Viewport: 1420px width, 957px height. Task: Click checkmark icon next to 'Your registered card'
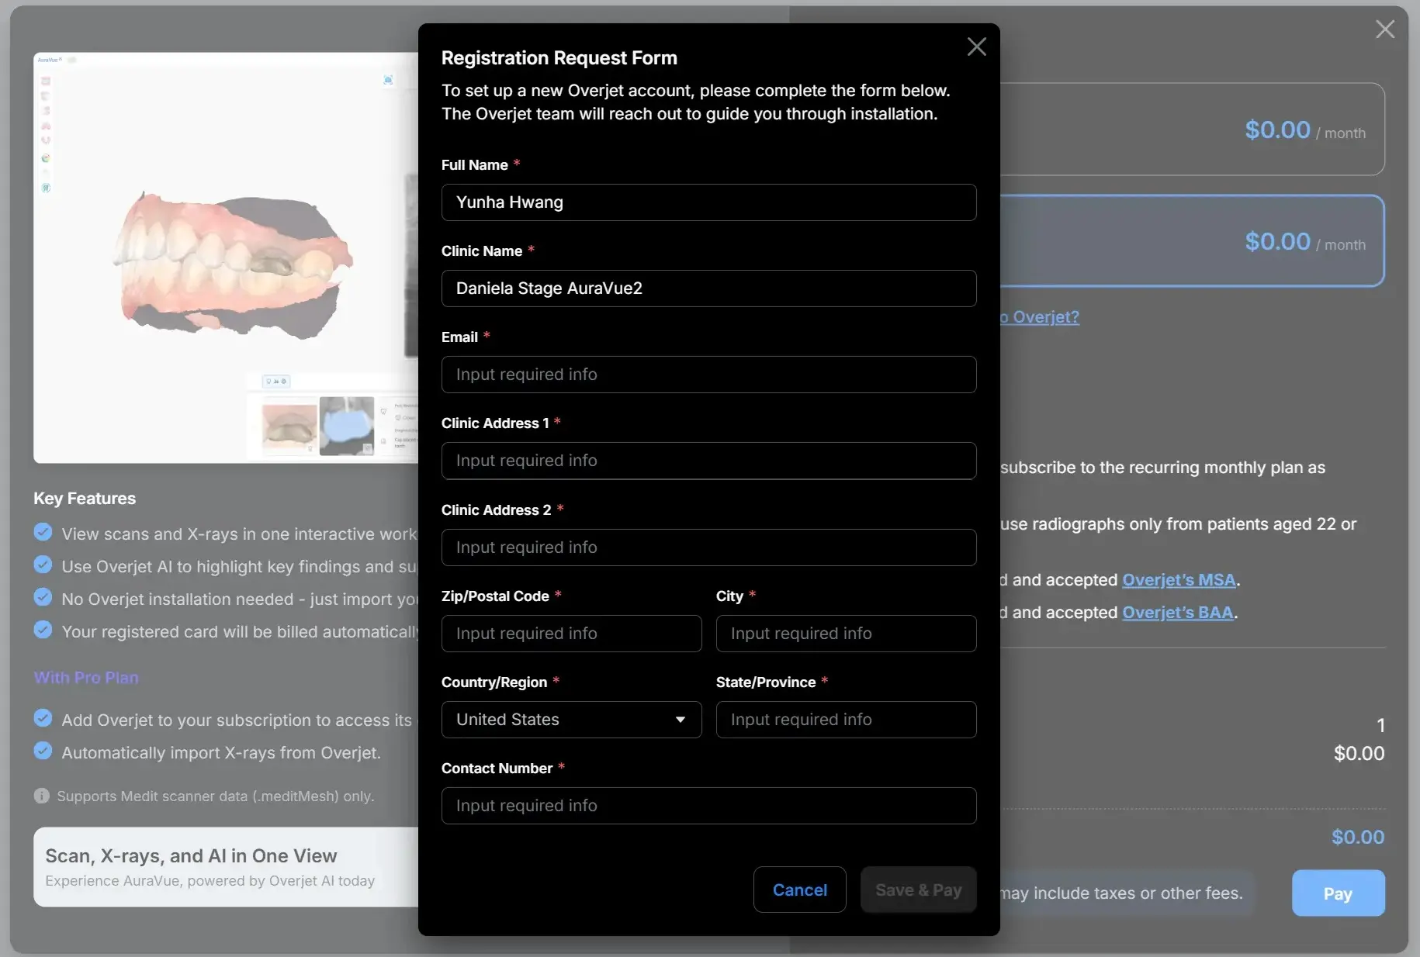pyautogui.click(x=43, y=630)
